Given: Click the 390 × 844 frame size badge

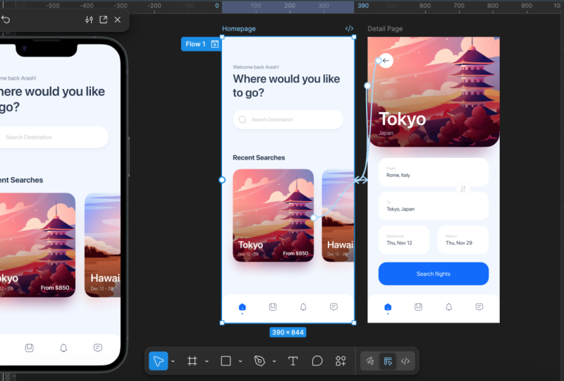Looking at the screenshot, I should tap(288, 332).
